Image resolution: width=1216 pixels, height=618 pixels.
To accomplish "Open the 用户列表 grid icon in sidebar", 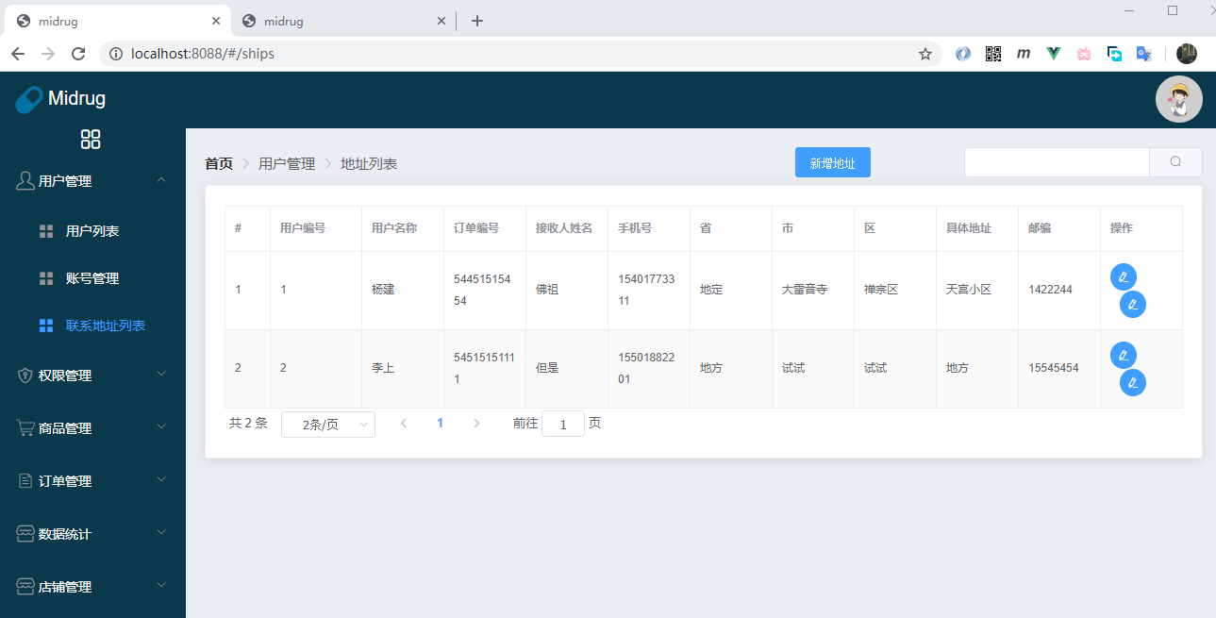I will click(45, 230).
